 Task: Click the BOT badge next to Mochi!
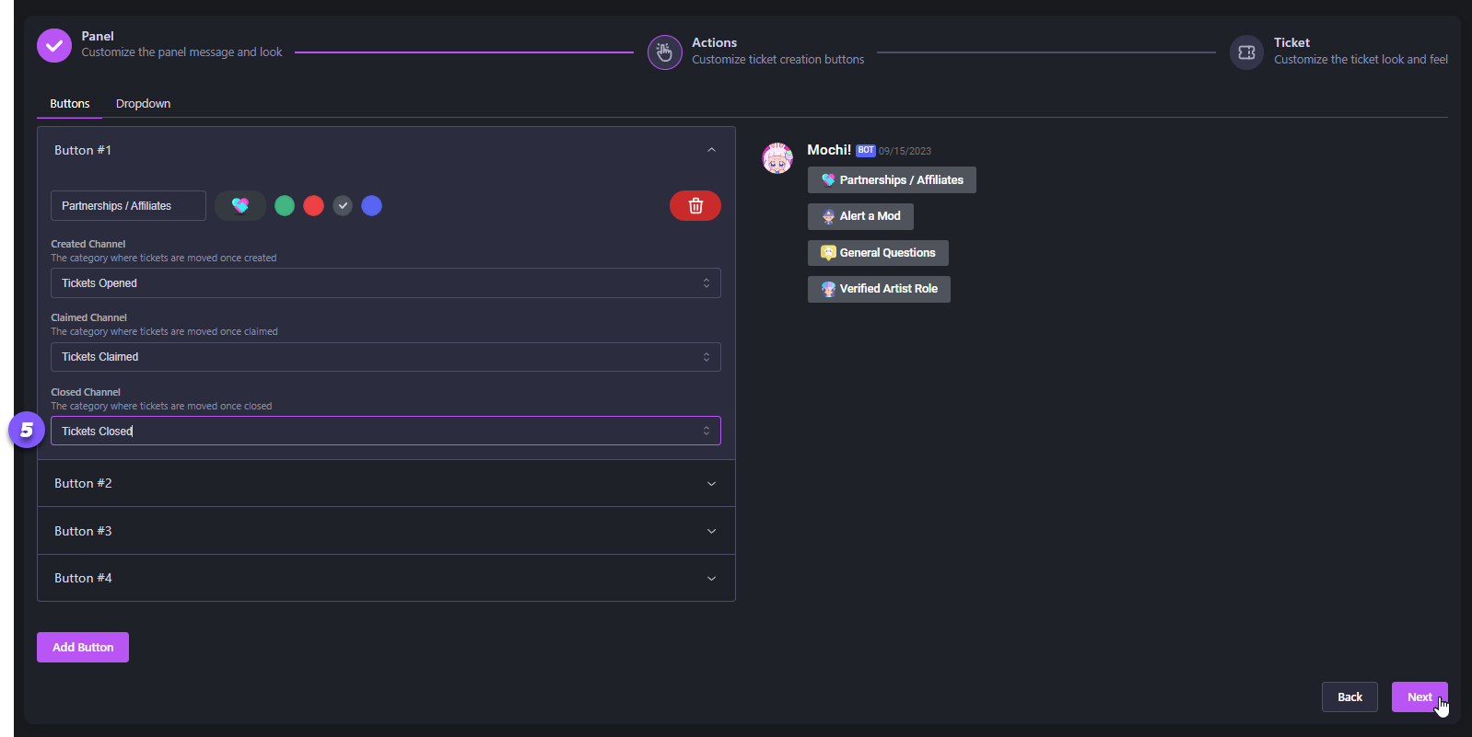click(865, 151)
